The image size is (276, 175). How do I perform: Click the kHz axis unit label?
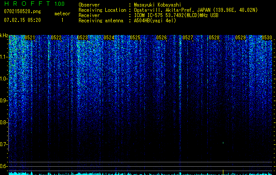click(4, 35)
